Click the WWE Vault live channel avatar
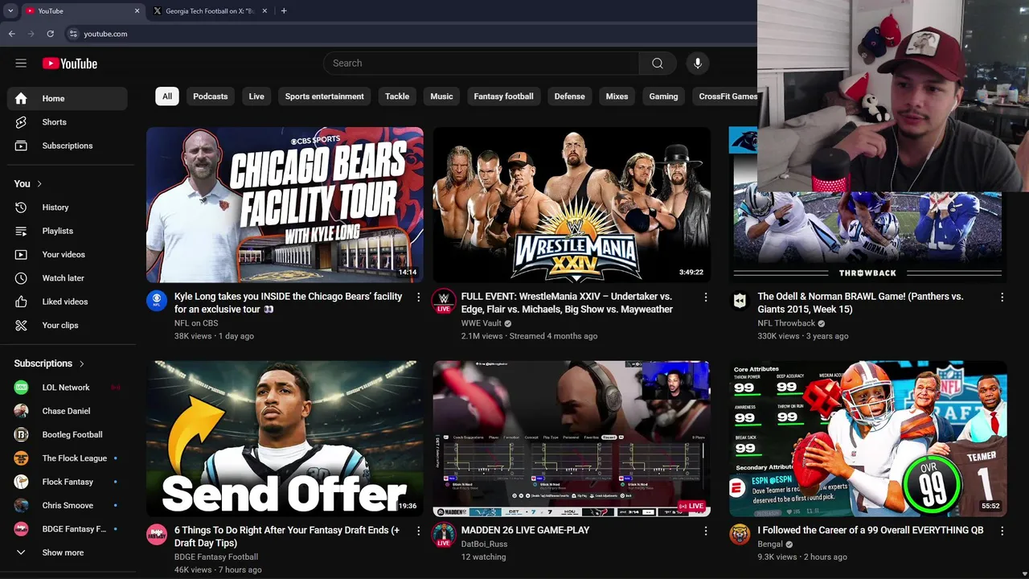This screenshot has height=579, width=1029. click(443, 302)
